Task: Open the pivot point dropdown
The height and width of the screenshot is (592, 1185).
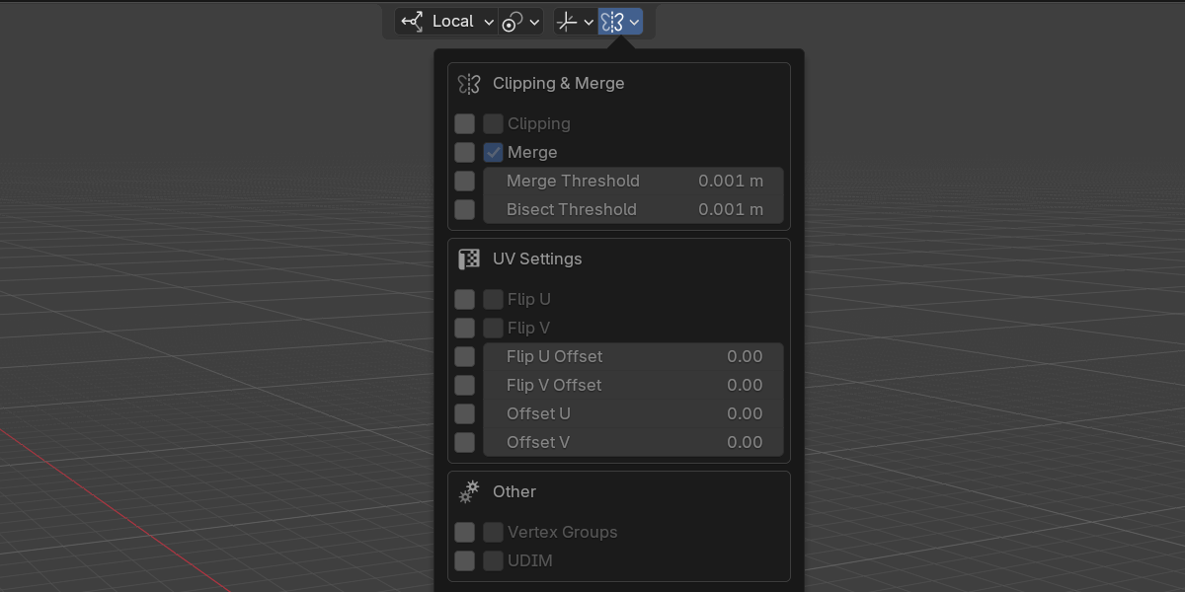Action: pos(520,21)
